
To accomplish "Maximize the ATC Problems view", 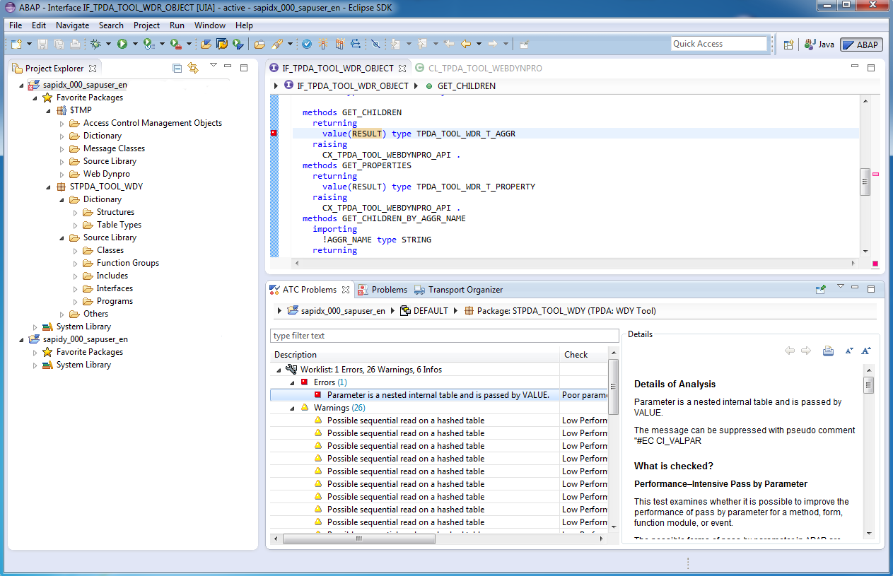I will pyautogui.click(x=871, y=289).
